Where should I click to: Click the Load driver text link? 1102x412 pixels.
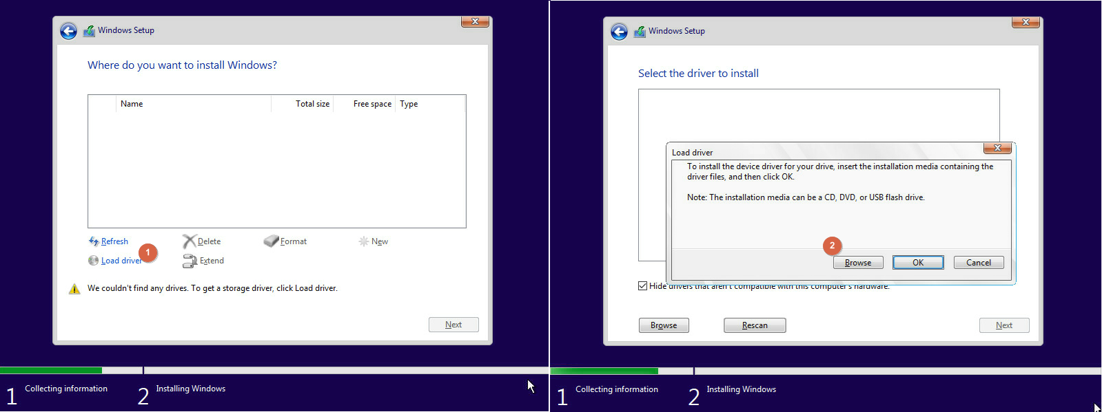click(121, 261)
